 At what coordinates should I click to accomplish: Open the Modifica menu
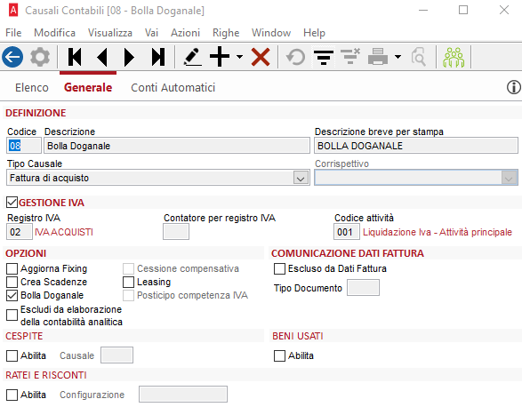pyautogui.click(x=54, y=33)
